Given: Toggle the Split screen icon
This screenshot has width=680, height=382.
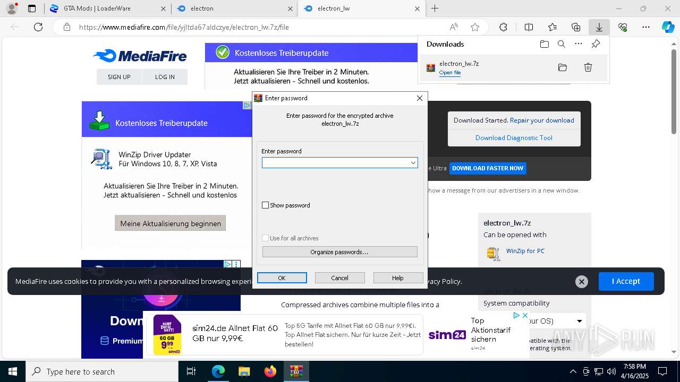Looking at the screenshot, I should (x=529, y=27).
